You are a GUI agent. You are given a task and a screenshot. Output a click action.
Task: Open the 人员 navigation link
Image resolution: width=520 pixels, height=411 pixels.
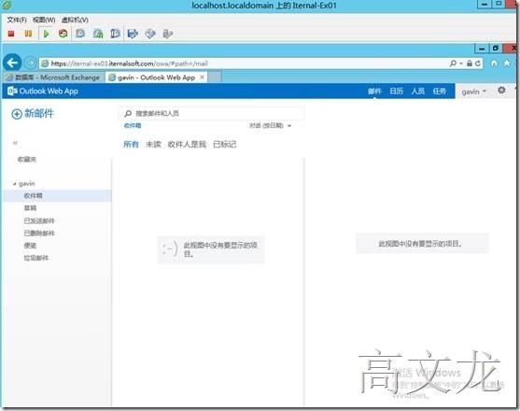tap(418, 92)
